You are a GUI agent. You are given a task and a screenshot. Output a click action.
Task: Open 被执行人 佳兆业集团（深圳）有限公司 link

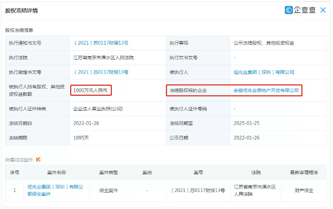coord(264,72)
